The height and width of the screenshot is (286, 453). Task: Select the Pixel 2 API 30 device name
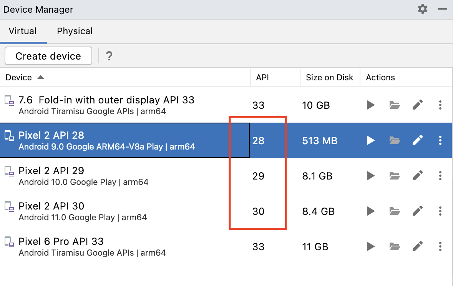coord(51,206)
